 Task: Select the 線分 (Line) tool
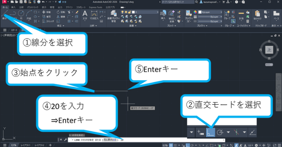tap(4, 14)
